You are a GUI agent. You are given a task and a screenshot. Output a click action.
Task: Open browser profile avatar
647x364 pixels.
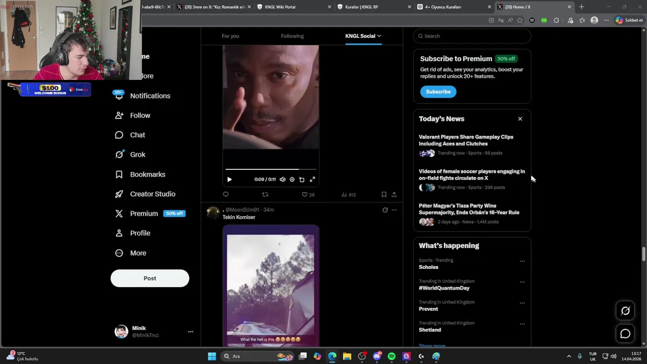click(x=594, y=20)
